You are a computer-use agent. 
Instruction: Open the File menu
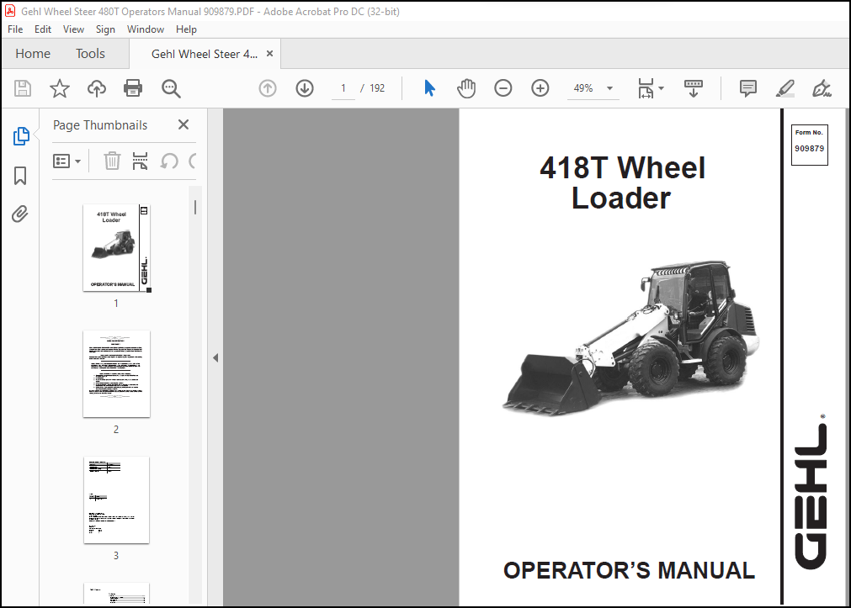(15, 29)
